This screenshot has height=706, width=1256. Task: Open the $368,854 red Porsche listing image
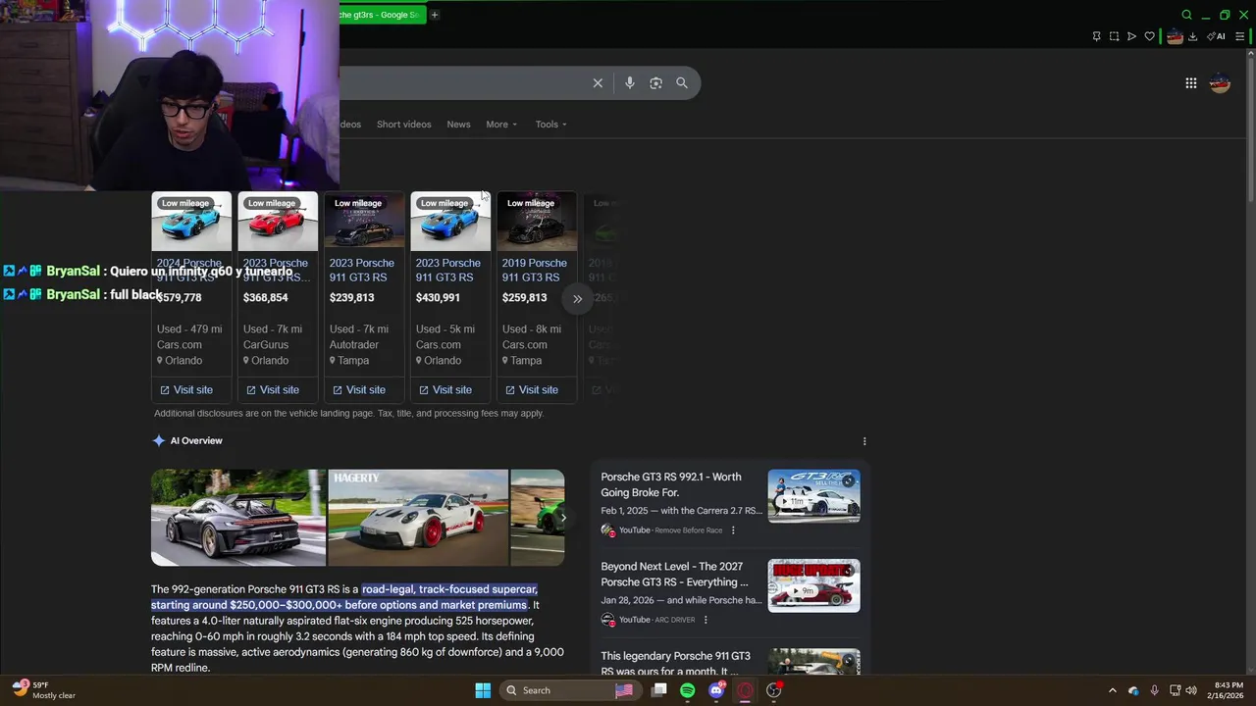(x=278, y=222)
